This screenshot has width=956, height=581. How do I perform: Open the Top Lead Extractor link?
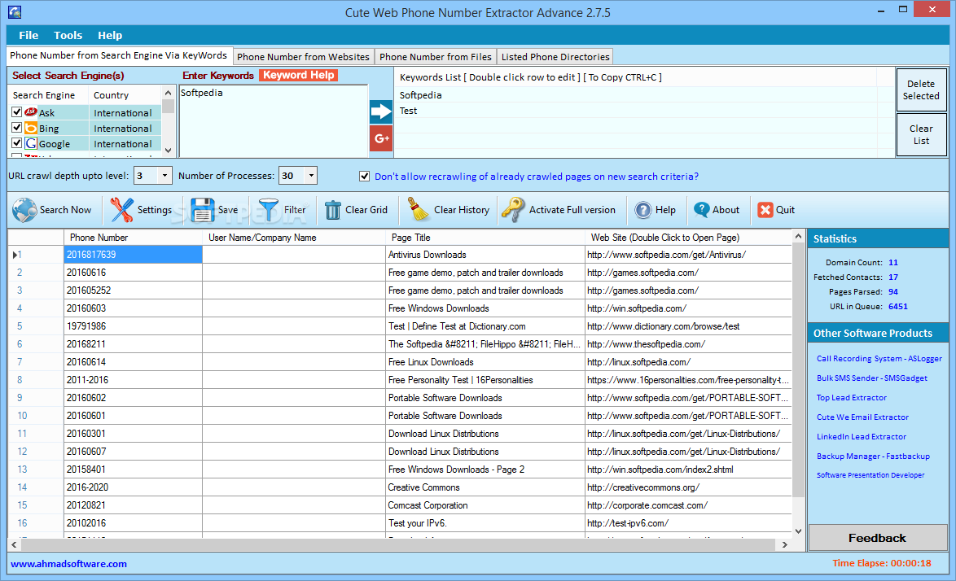[x=852, y=398]
